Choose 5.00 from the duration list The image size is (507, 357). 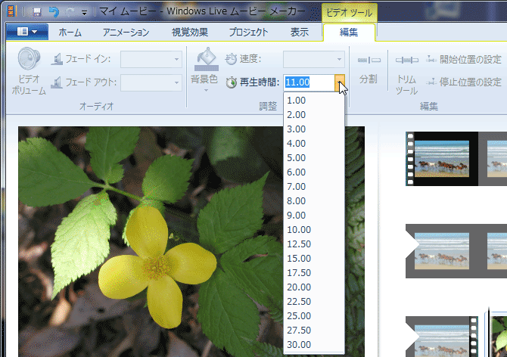[x=297, y=157]
